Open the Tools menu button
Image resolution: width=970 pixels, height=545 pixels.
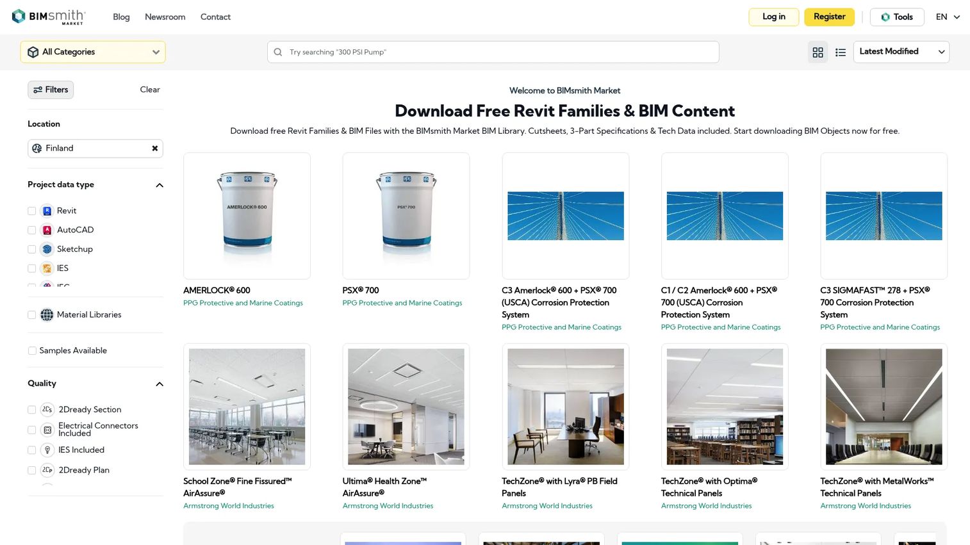(897, 17)
